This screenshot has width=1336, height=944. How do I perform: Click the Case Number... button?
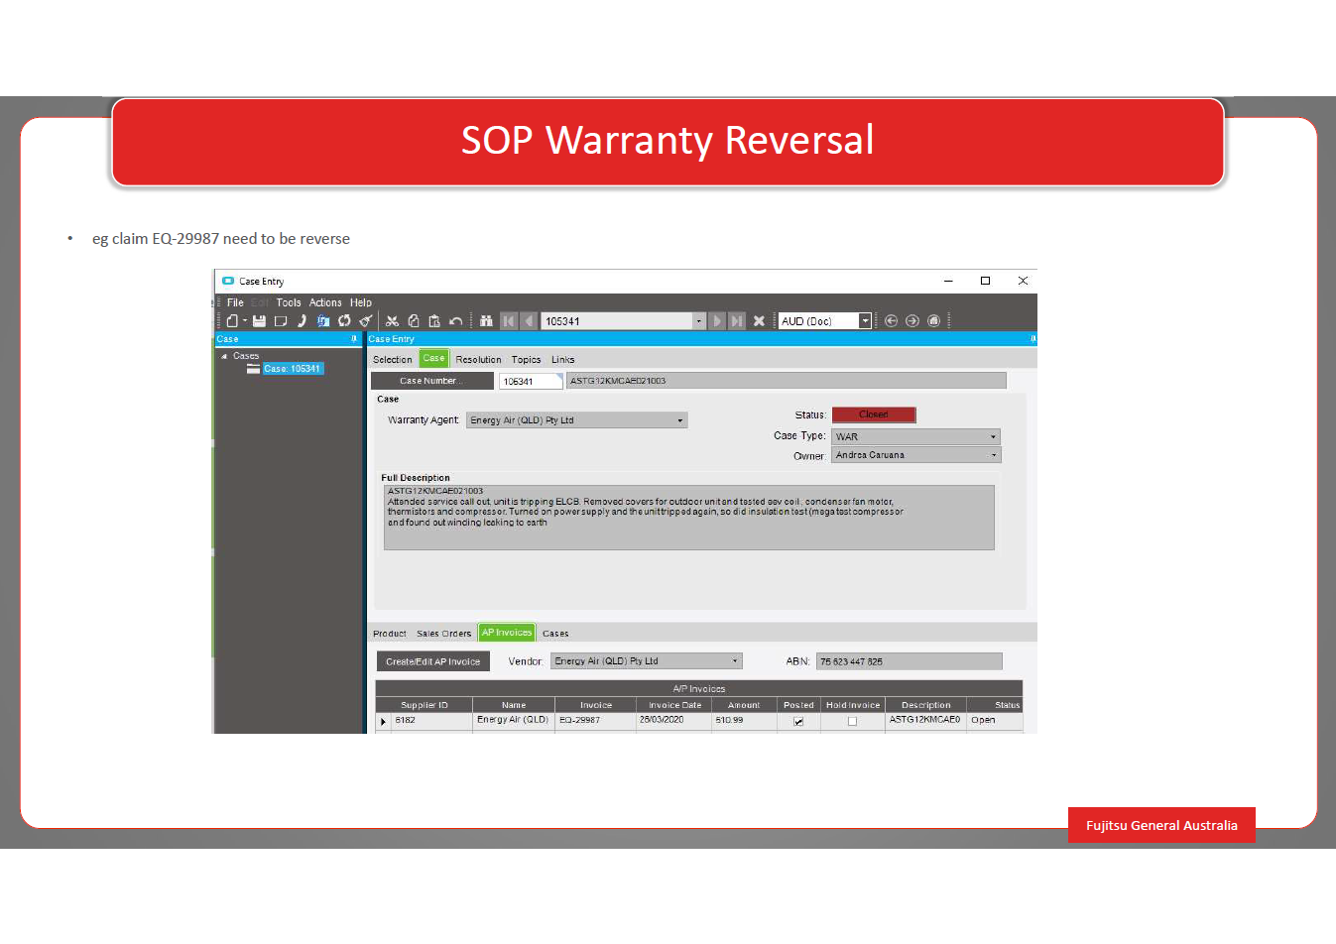pos(431,381)
